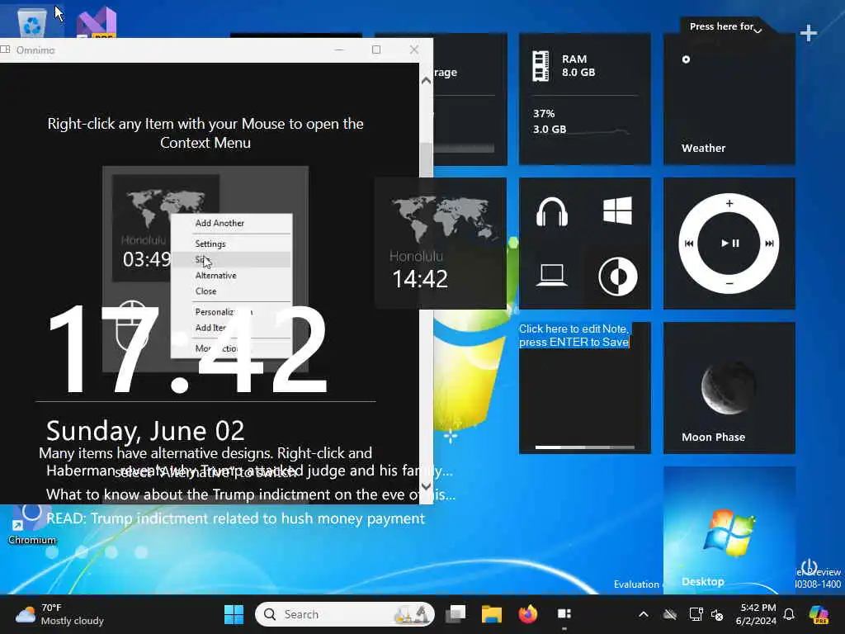Open File Explorer from the taskbar
This screenshot has width=845, height=634.
(492, 614)
